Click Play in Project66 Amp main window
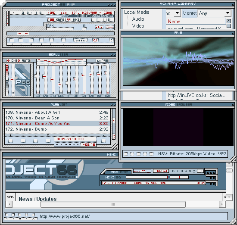This screenshot has width=237, height=225. tap(21, 41)
